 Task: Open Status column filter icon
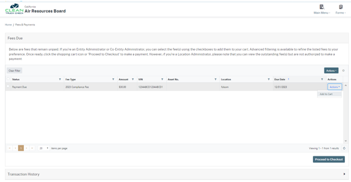click(x=60, y=79)
